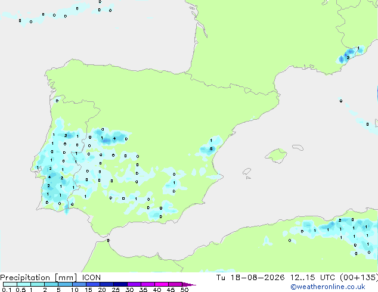Click the weatheronline.co.uk credit link
The width and height of the screenshot is (378, 292).
click(x=328, y=287)
